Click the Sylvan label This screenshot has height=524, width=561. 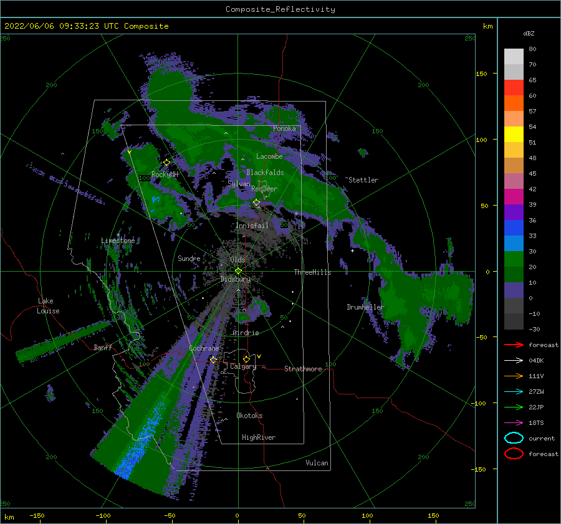click(x=239, y=184)
